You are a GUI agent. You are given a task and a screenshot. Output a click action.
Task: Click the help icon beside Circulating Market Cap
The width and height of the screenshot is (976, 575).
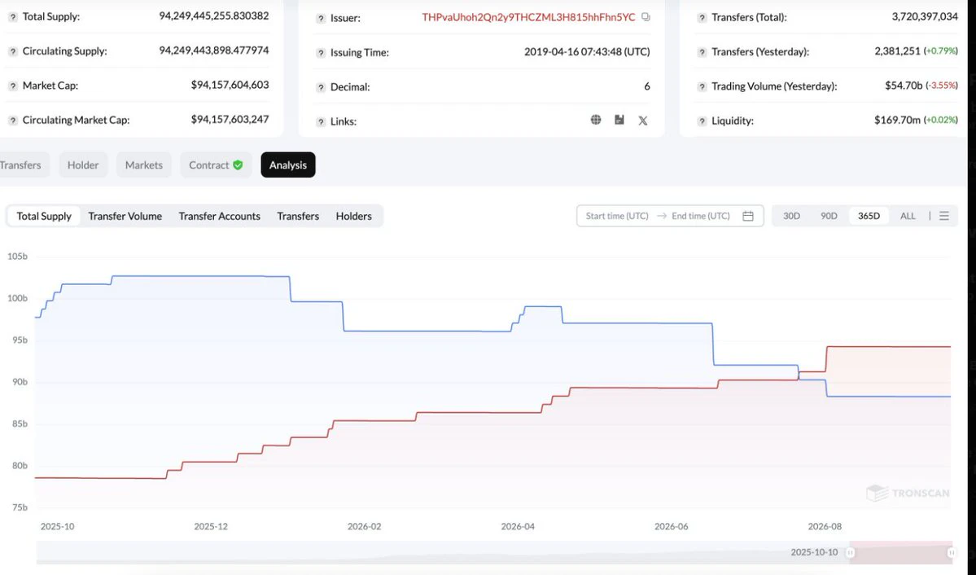pos(12,121)
